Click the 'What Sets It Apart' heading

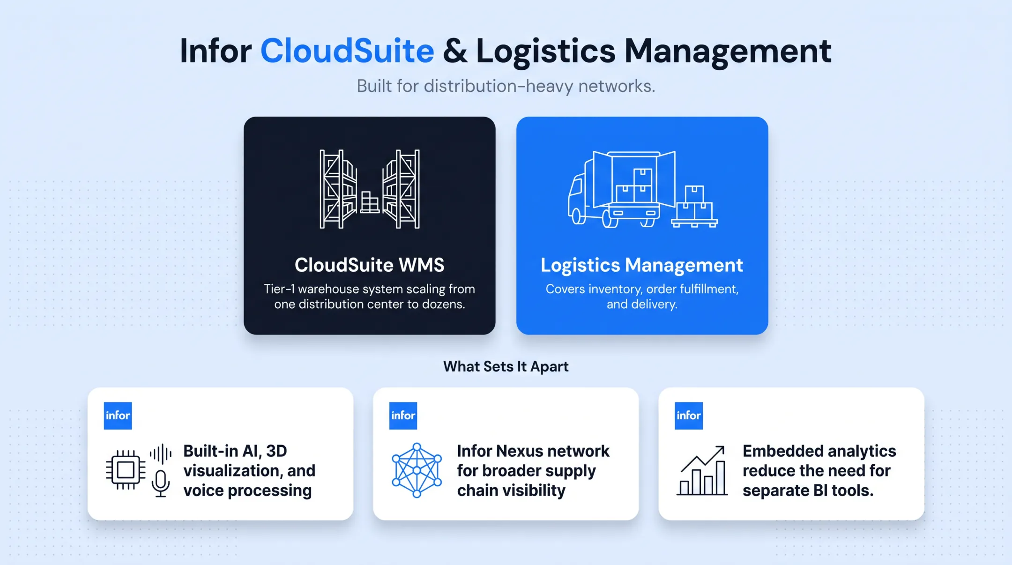[506, 366]
